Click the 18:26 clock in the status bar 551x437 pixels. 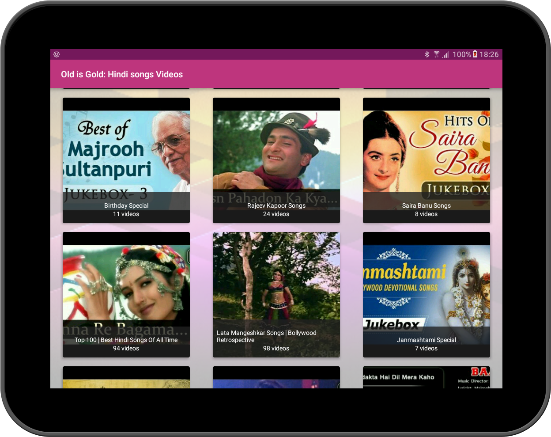(489, 54)
